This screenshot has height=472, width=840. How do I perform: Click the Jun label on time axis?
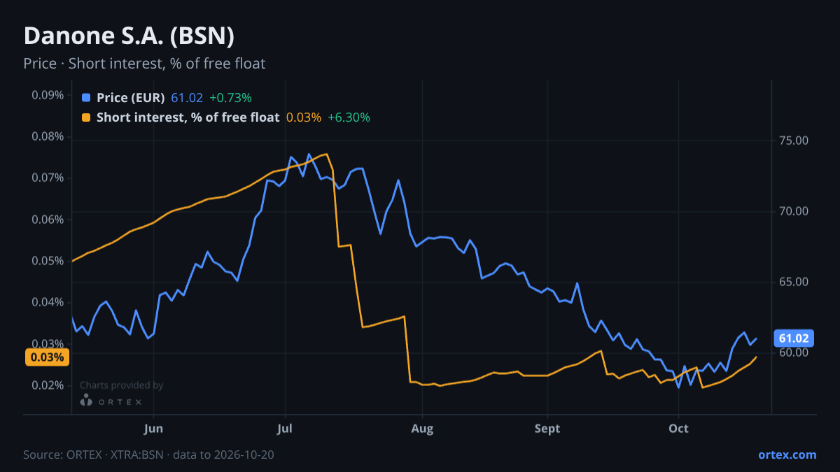[153, 429]
